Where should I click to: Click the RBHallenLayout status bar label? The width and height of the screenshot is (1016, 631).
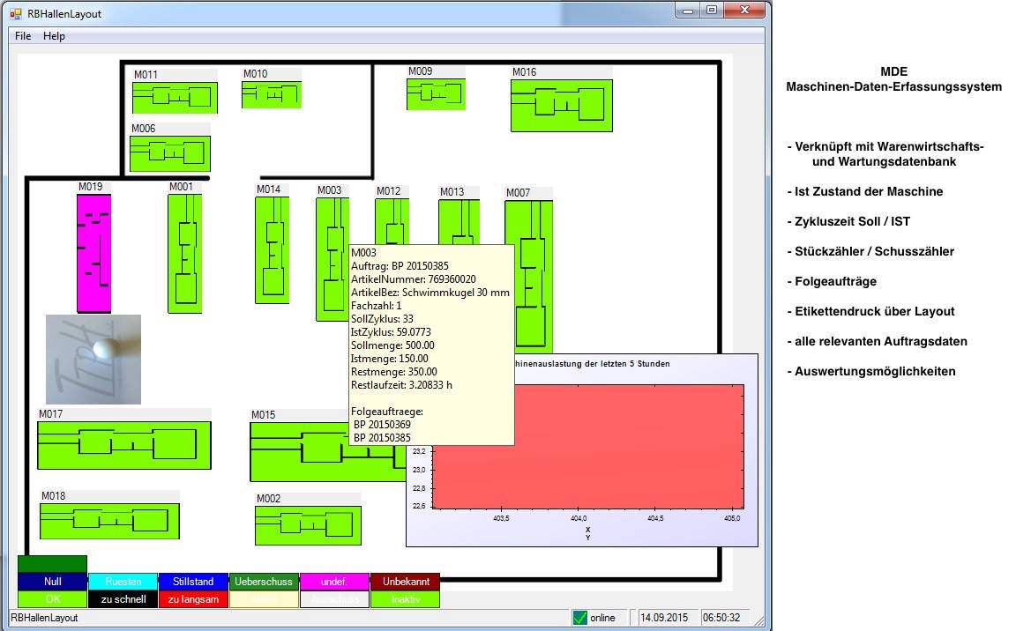(x=44, y=618)
